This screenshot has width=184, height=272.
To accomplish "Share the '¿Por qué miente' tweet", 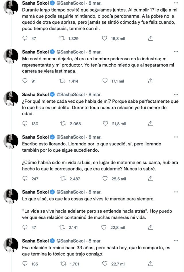I will point(150,124).
